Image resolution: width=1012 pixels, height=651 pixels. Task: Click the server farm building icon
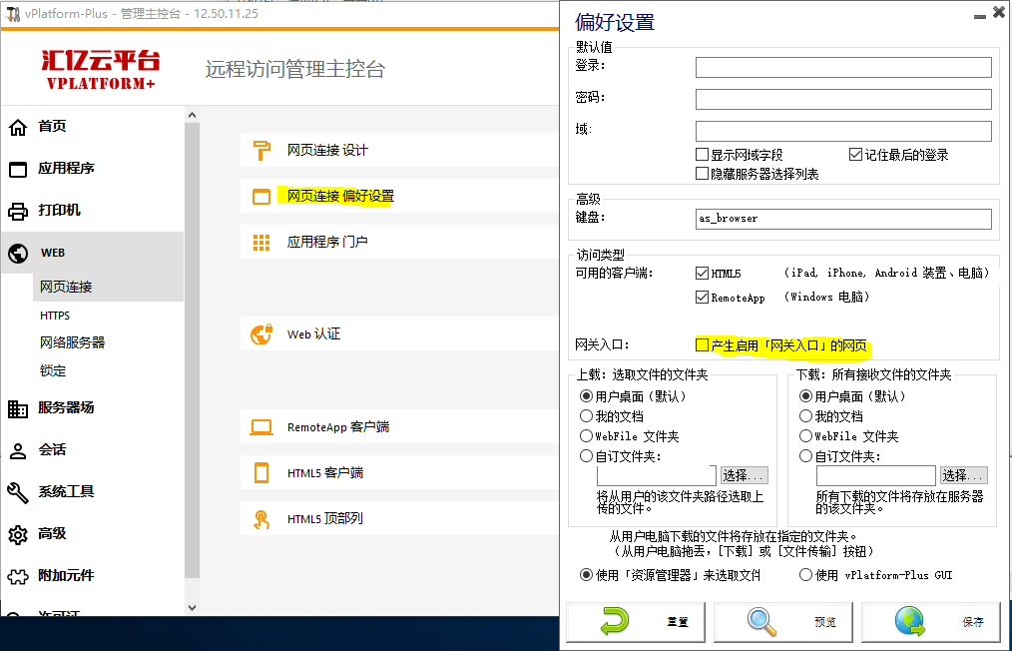click(18, 408)
